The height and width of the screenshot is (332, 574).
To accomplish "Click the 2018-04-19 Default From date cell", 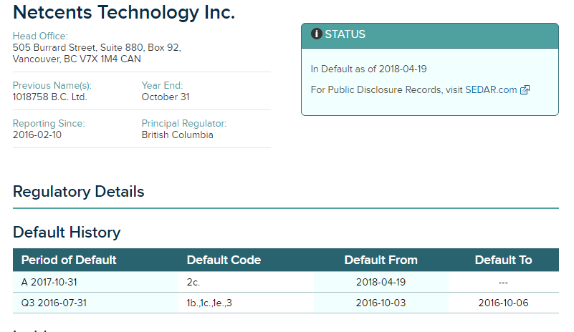I will [381, 282].
